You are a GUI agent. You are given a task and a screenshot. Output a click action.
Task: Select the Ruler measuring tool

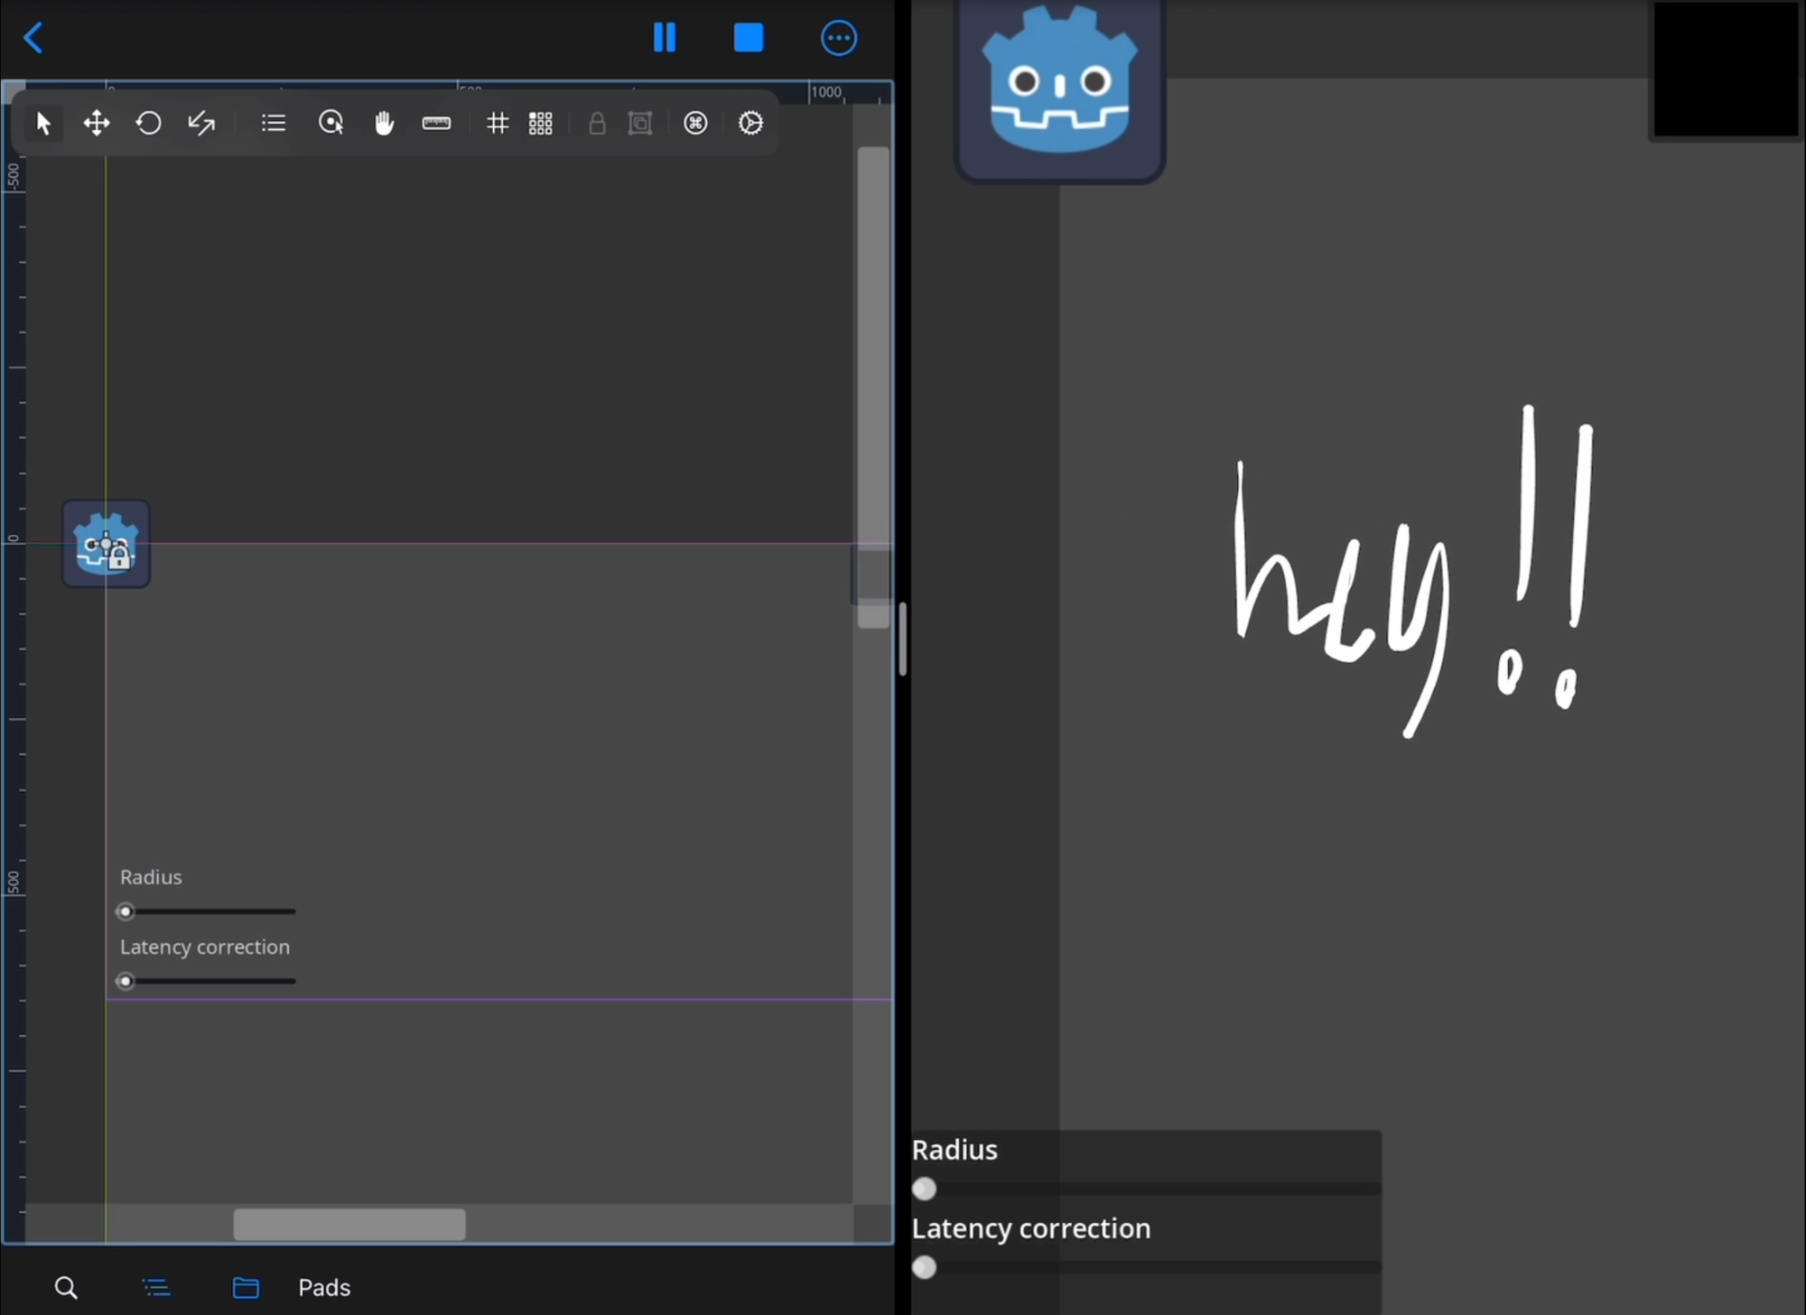pyautogui.click(x=436, y=123)
